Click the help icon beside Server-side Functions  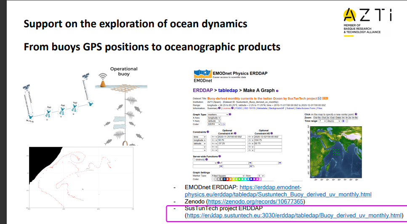tap(220, 156)
